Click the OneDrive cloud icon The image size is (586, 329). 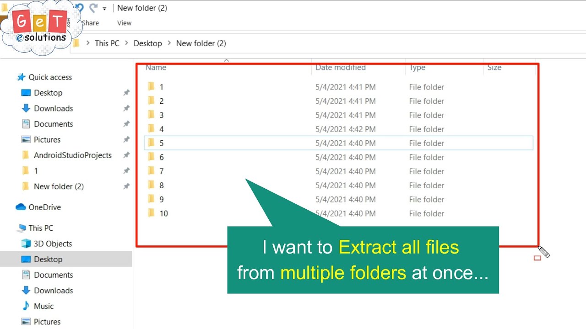[21, 207]
